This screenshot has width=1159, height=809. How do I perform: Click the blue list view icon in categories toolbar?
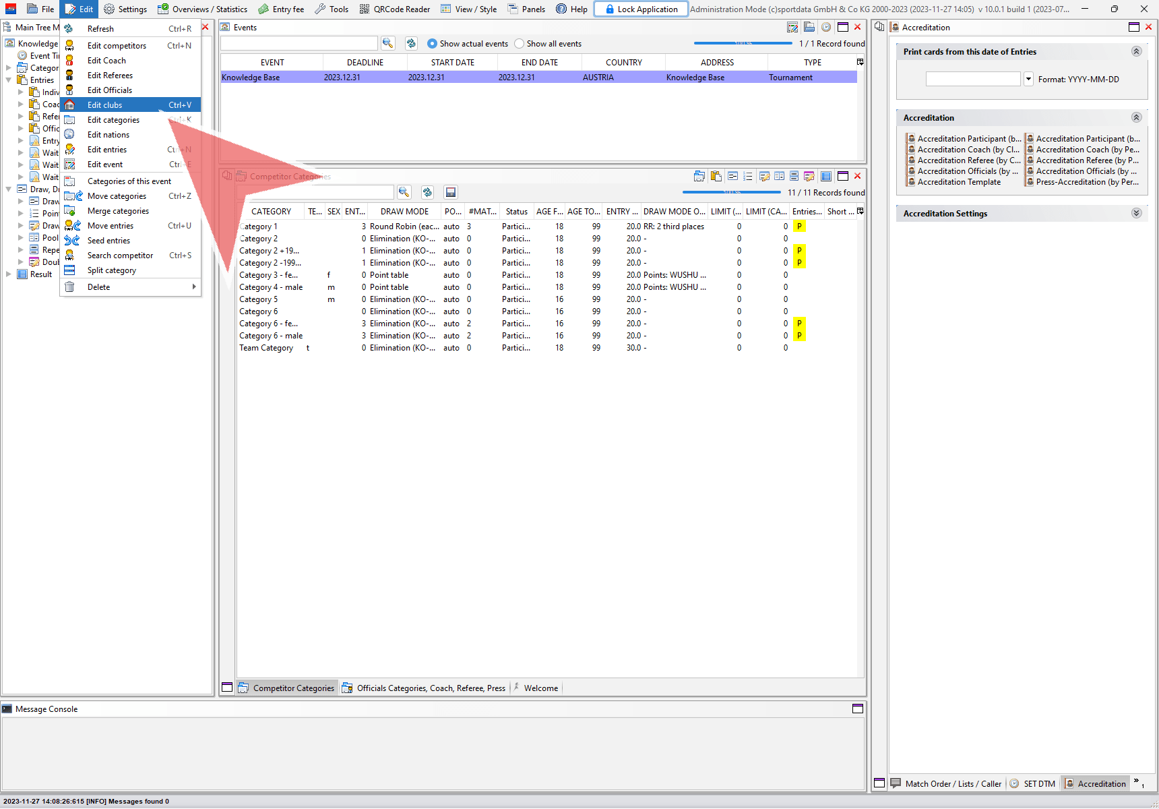point(825,176)
